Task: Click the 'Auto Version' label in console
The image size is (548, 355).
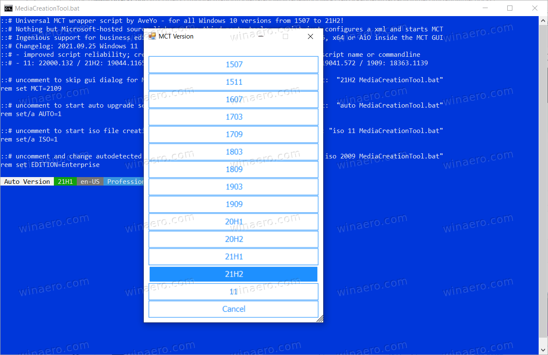Action: (x=27, y=181)
